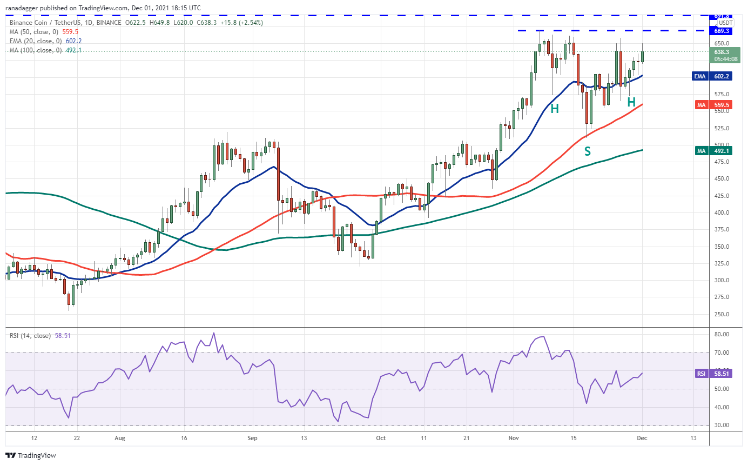
Task: Click the RSI (14, close) indicator legend
Action: click(x=30, y=336)
